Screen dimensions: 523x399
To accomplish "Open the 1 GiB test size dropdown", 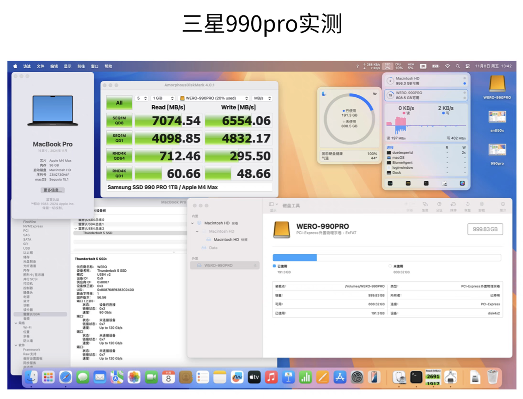I will click(163, 98).
